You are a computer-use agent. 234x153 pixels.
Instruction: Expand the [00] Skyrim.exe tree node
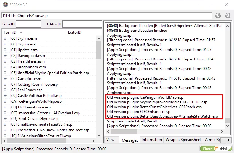[x=5, y=44]
